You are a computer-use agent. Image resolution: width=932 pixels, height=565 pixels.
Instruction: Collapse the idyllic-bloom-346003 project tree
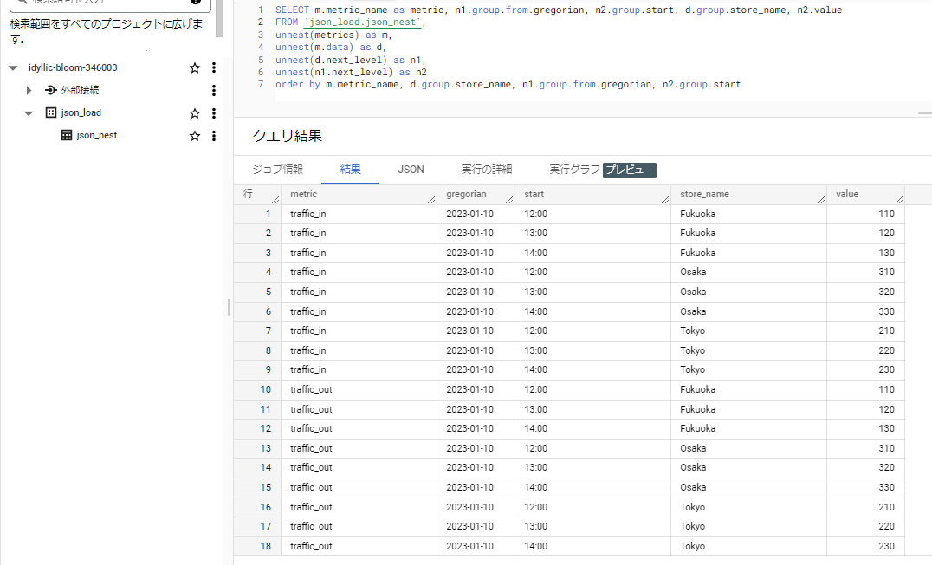pyautogui.click(x=12, y=67)
